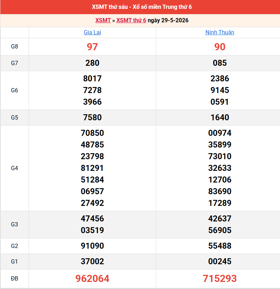
Task: Select Ninh Thuận G1 number 00245
Action: pyautogui.click(x=220, y=261)
